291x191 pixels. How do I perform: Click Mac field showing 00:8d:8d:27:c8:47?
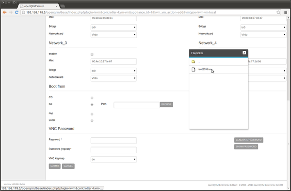tap(263, 18)
